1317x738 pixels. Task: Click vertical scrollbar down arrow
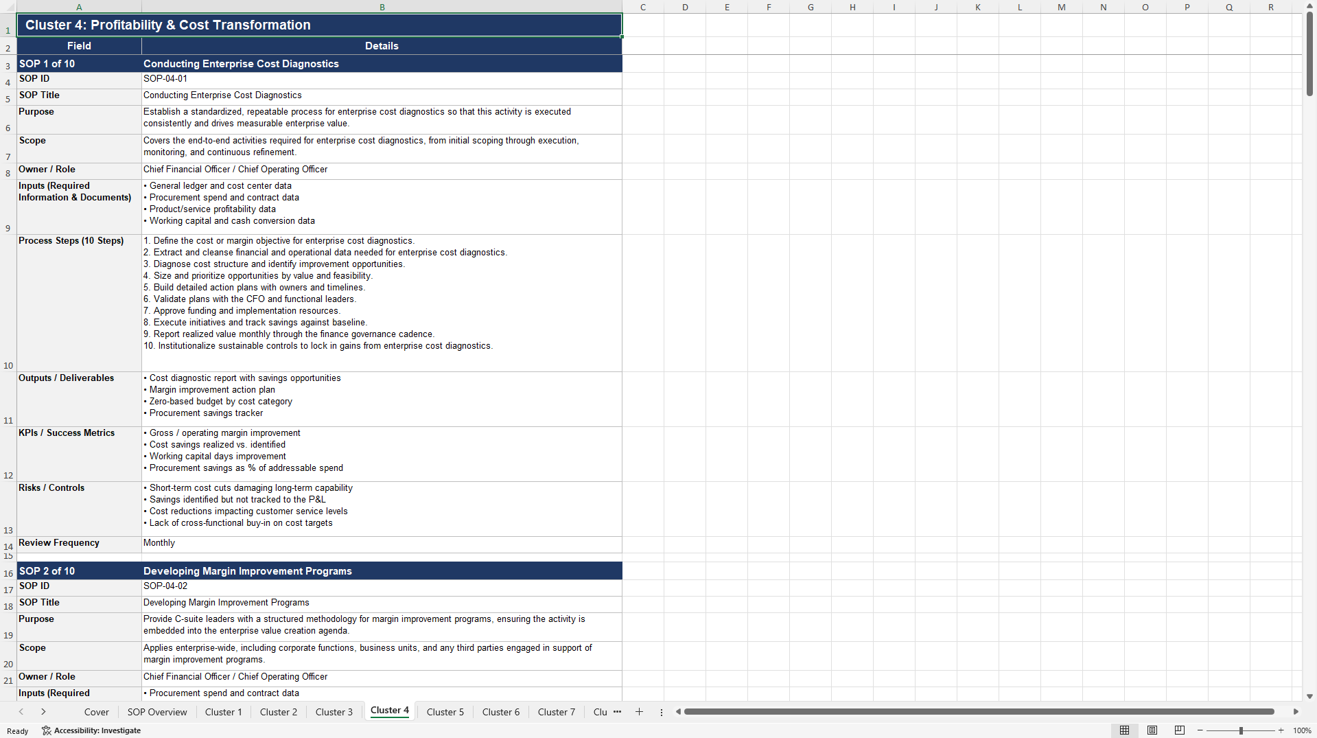pyautogui.click(x=1309, y=696)
